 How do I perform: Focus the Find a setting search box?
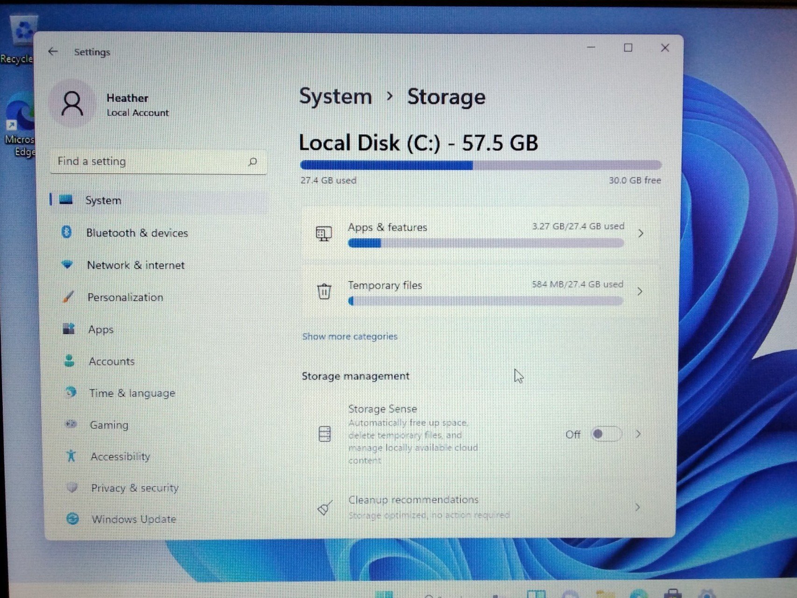[x=158, y=162]
